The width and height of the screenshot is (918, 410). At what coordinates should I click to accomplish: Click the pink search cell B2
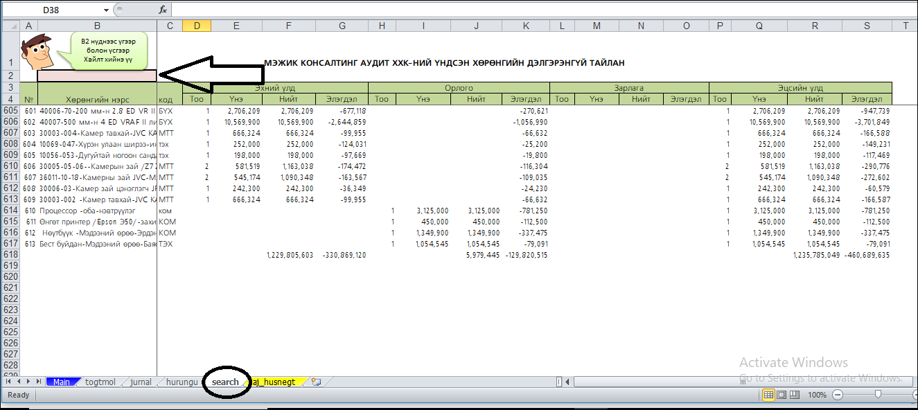pos(97,75)
